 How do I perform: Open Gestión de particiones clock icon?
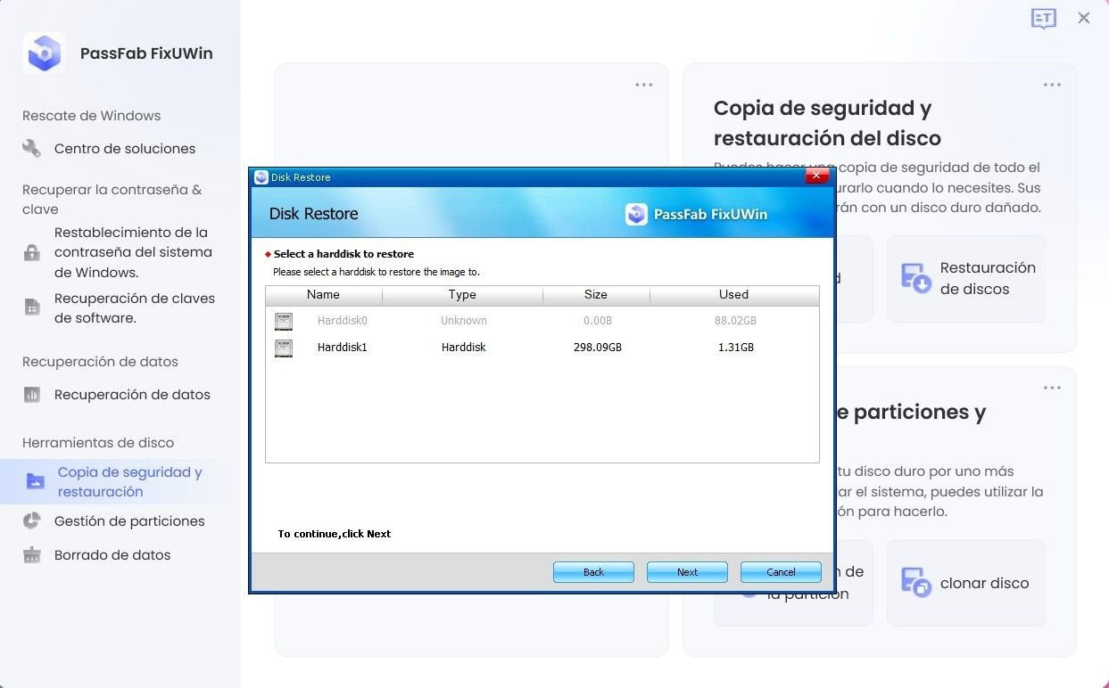coord(31,520)
